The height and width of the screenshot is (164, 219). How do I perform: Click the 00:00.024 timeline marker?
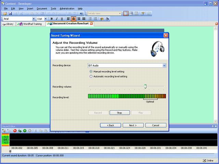[125, 148]
